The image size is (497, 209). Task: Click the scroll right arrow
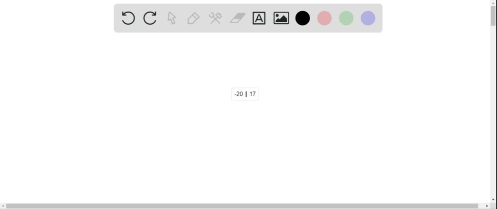point(487,206)
